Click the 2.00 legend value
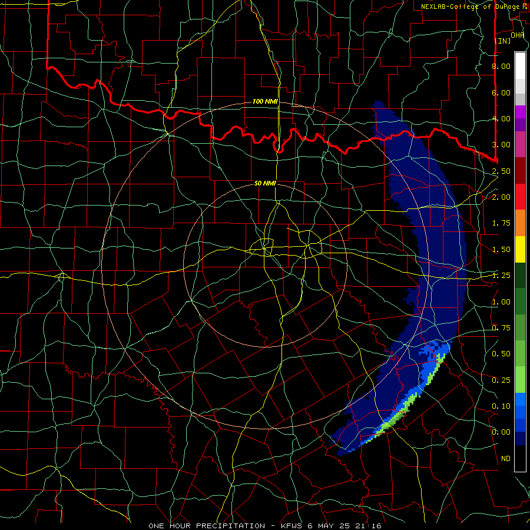Viewport: 530px width, 530px height. point(501,197)
